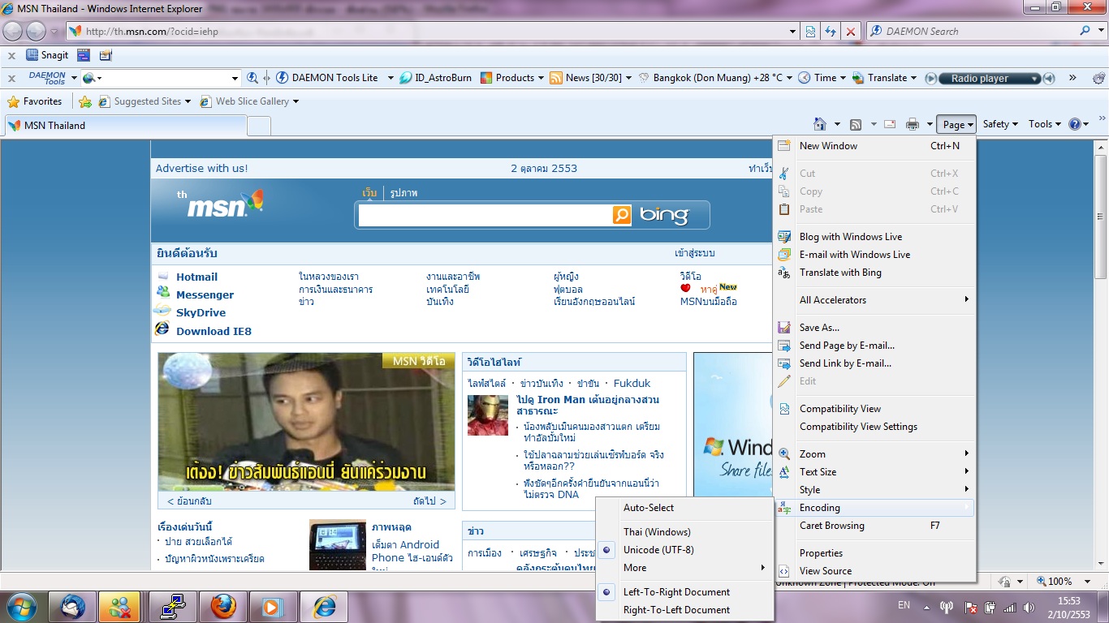Viewport: 1109px width, 623px height.
Task: Switch to the MSN Thailand tab
Action: [126, 126]
